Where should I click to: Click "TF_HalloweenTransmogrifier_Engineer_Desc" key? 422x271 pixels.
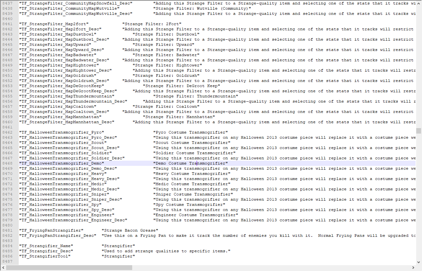coord(73,220)
